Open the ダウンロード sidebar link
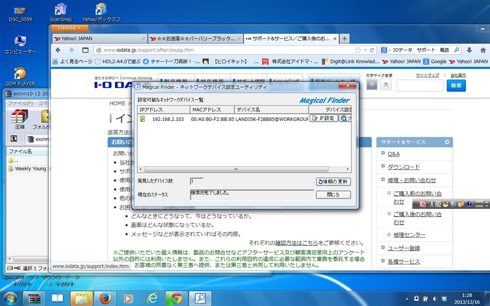 pyautogui.click(x=404, y=167)
